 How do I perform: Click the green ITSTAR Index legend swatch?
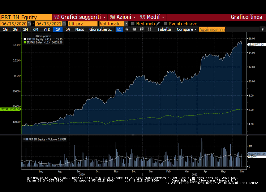[x=25, y=42]
